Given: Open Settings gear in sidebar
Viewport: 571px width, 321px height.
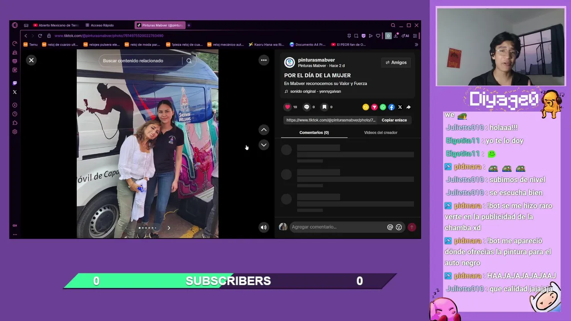Looking at the screenshot, I should pyautogui.click(x=15, y=132).
